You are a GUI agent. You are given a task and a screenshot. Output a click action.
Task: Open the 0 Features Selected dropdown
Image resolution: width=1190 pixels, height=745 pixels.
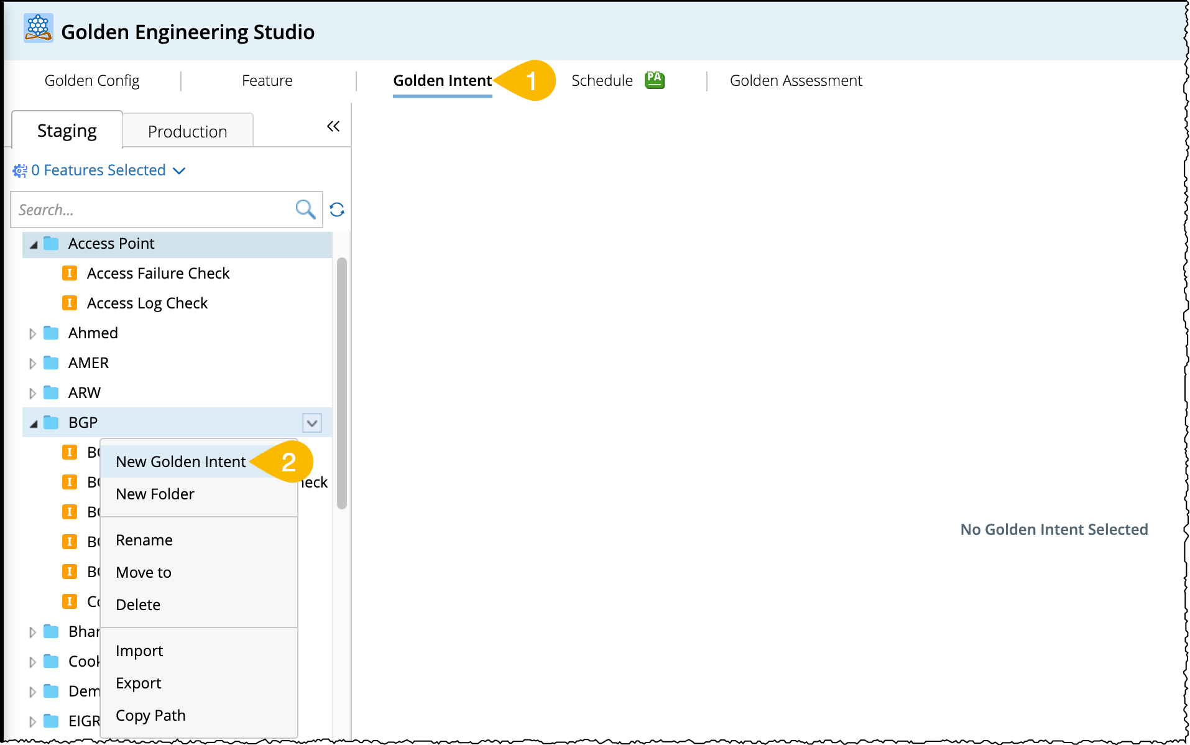[178, 170]
